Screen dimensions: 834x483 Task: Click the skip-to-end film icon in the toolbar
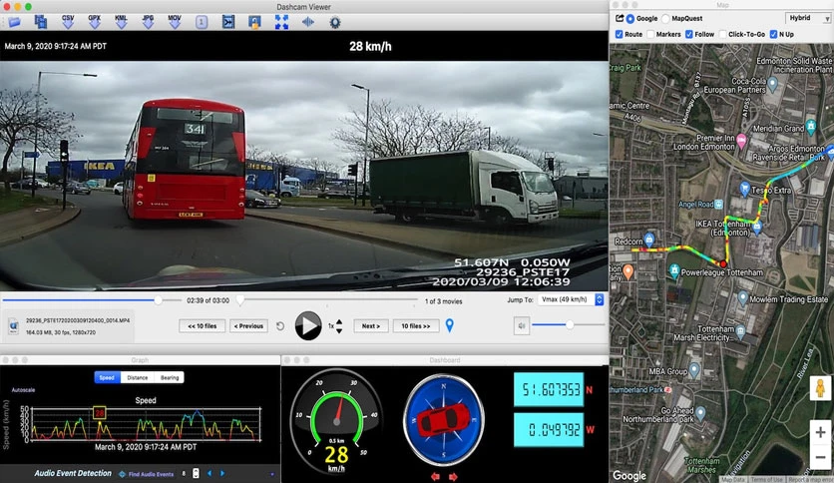pos(228,22)
